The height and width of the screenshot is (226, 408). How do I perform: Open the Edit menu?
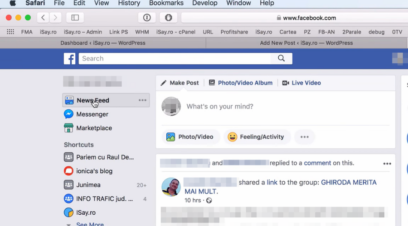(79, 3)
